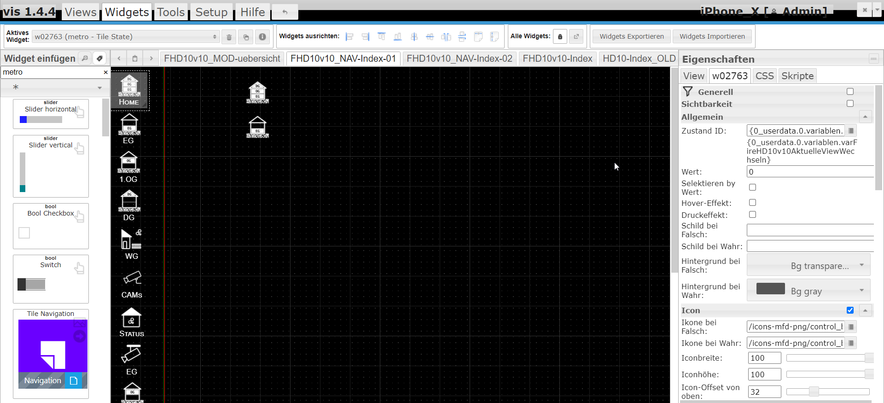The width and height of the screenshot is (884, 403).
Task: Click the Widgets Exportieren button
Action: click(x=632, y=36)
